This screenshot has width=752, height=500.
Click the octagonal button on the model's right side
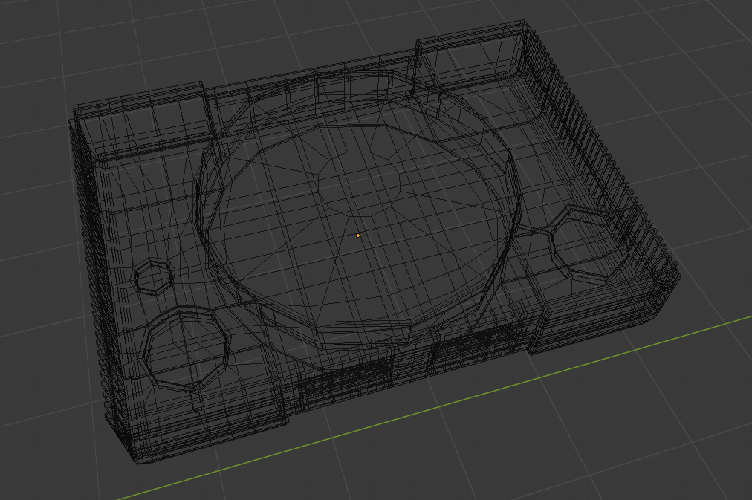pos(588,244)
